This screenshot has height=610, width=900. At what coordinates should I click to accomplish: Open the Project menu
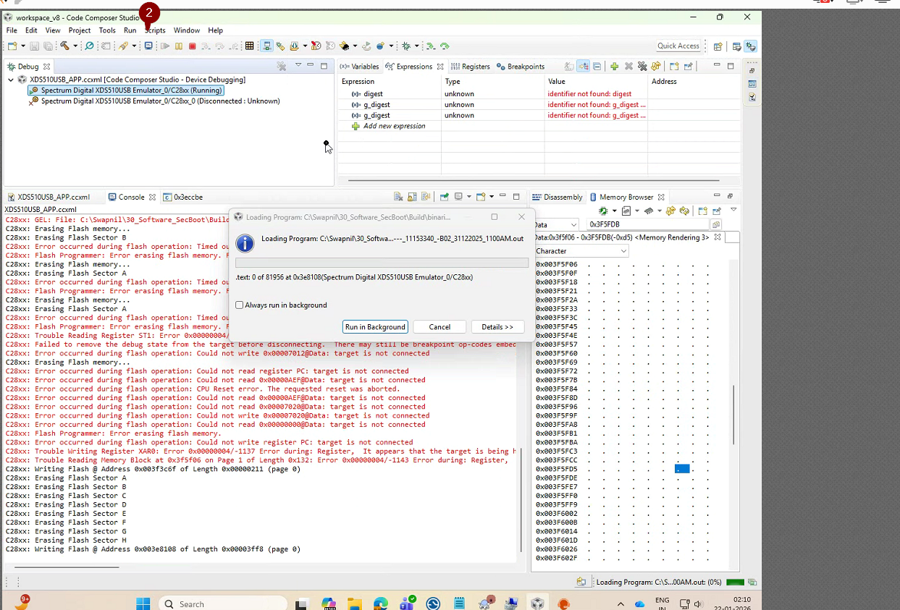[80, 30]
